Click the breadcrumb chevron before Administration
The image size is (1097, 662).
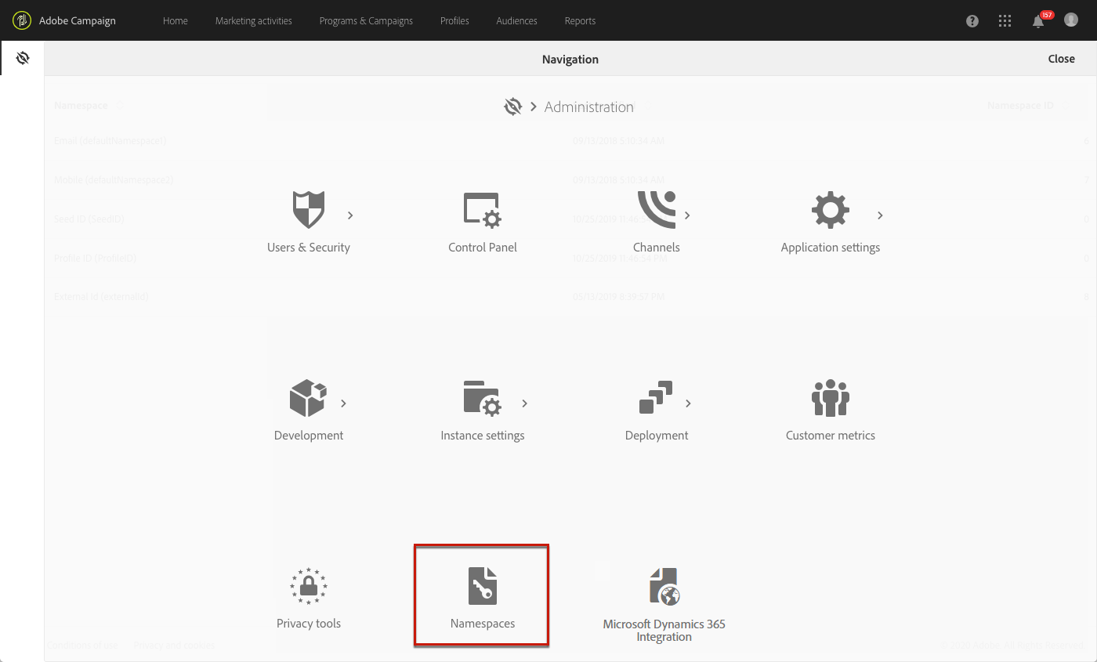[534, 107]
